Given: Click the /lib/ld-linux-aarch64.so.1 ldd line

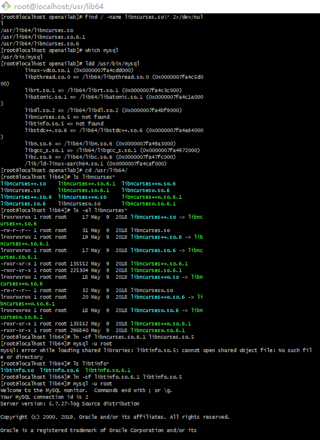Looking at the screenshot, I should pos(96,164).
